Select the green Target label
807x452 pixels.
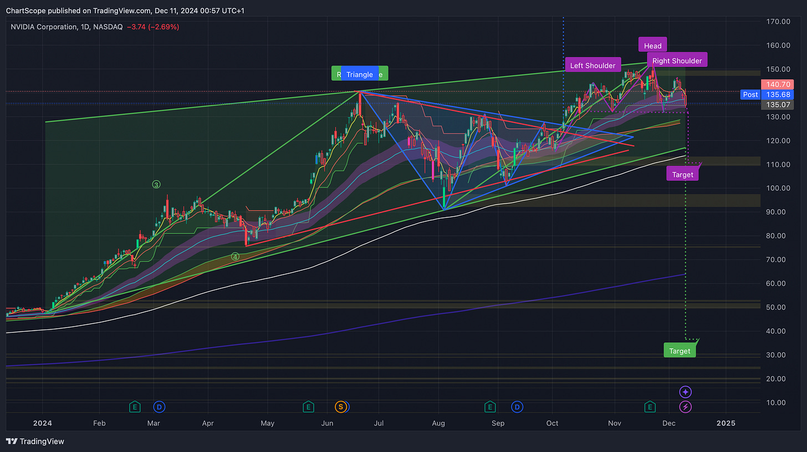tap(680, 351)
